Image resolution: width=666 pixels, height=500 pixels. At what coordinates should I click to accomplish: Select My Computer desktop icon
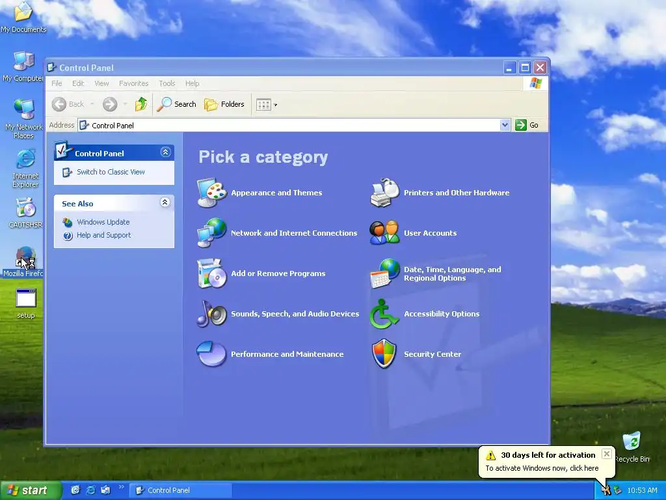[23, 67]
